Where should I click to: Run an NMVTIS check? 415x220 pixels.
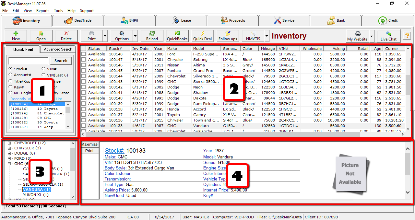[253, 36]
